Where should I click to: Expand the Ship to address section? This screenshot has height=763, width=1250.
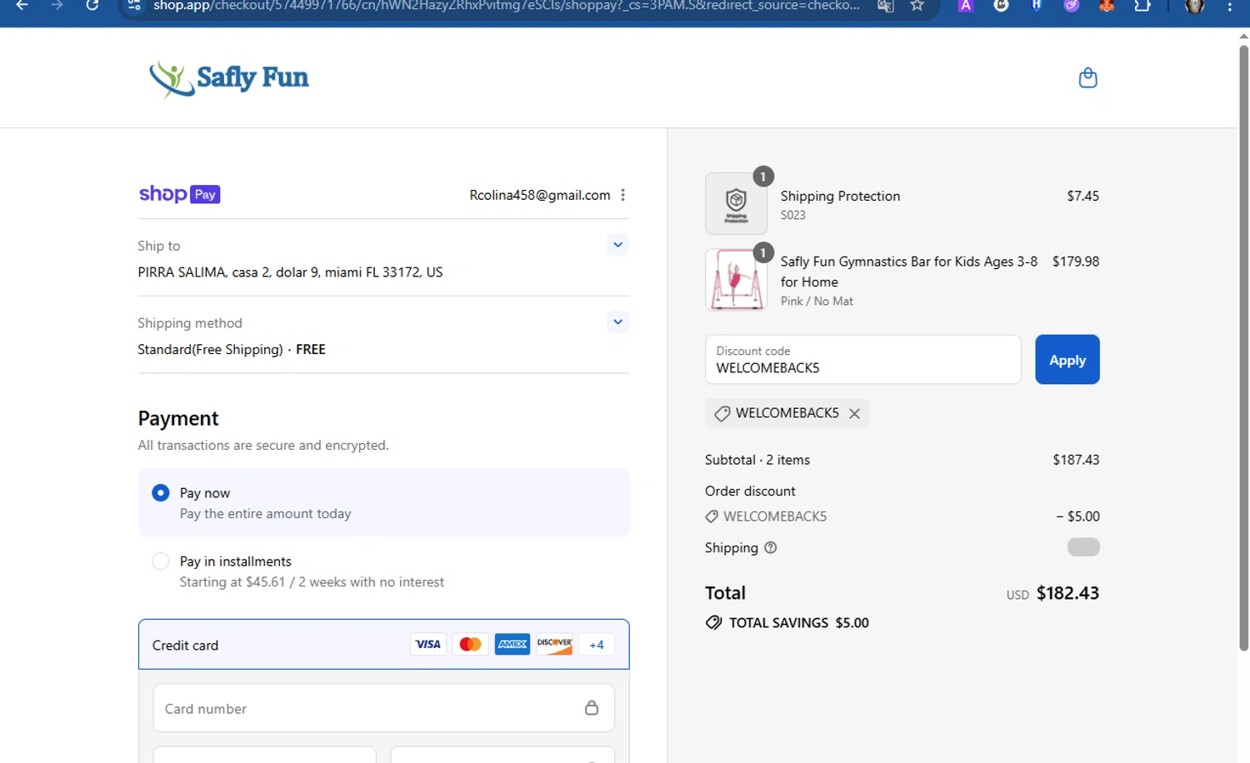[x=617, y=245]
